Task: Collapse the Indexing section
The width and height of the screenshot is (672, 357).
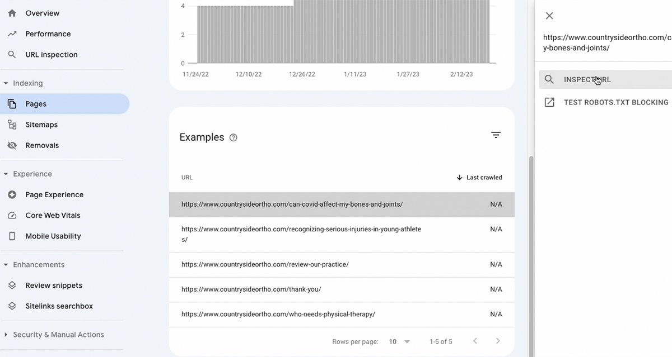Action: tap(6, 83)
